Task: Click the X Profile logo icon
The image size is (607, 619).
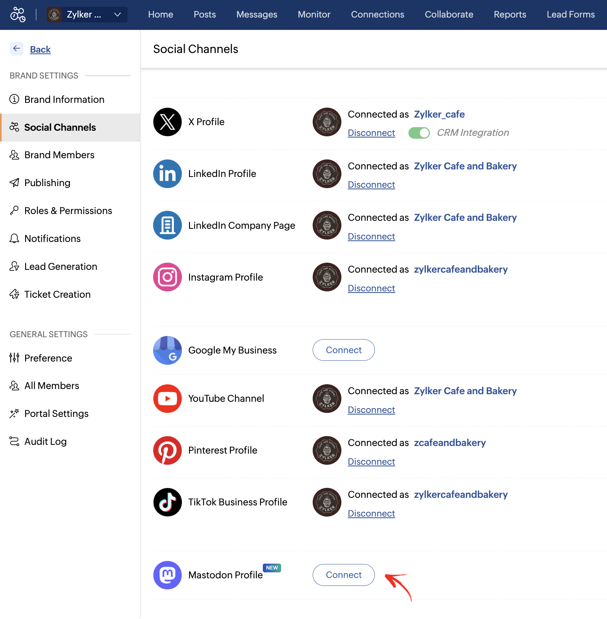Action: (168, 122)
